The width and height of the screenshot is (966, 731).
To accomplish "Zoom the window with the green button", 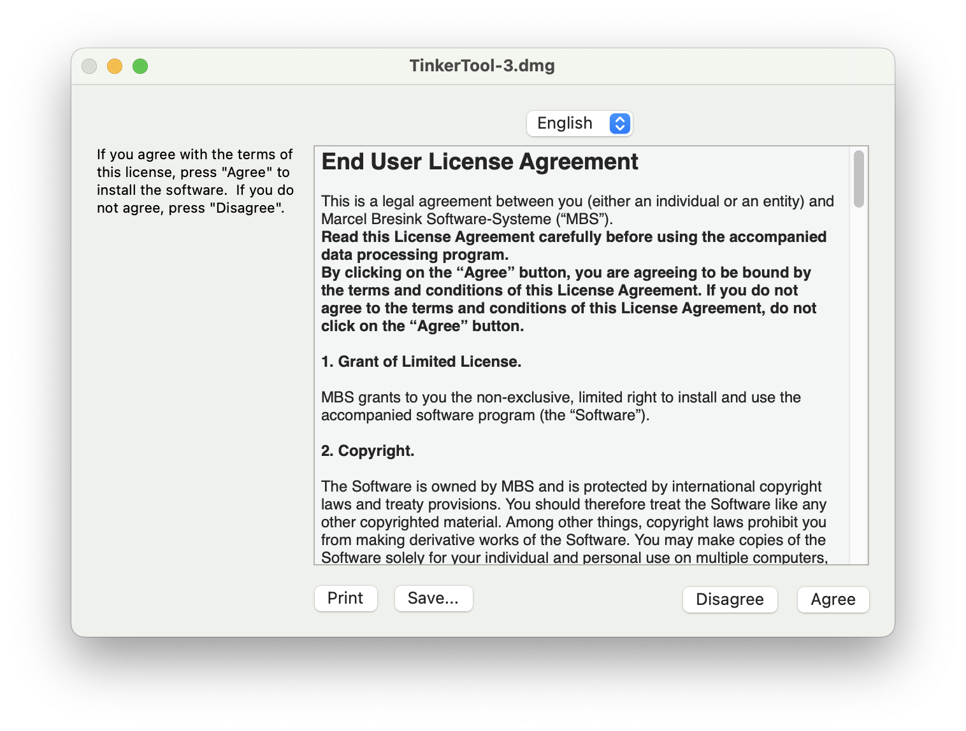I will (140, 66).
